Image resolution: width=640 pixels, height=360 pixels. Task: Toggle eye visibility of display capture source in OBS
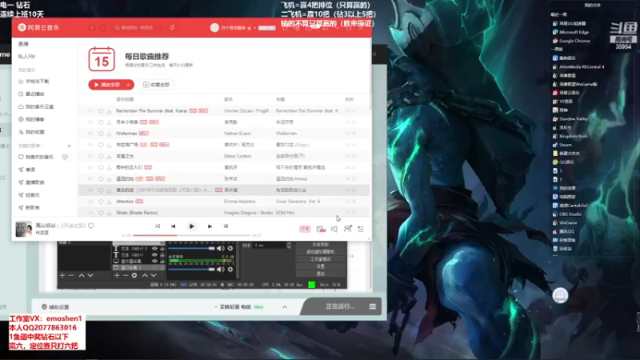click(154, 262)
